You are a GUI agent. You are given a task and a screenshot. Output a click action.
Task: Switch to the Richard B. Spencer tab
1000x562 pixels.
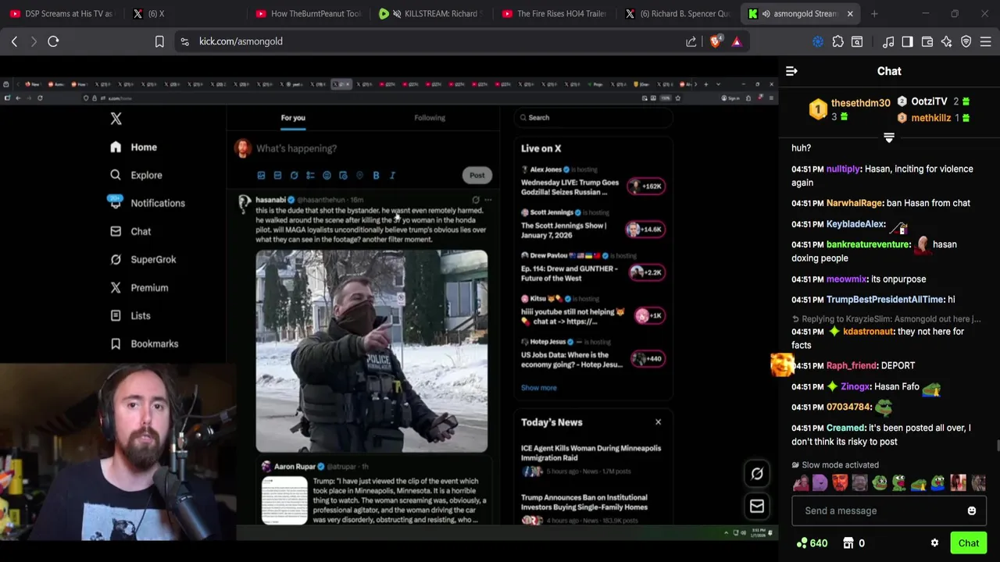(x=677, y=13)
